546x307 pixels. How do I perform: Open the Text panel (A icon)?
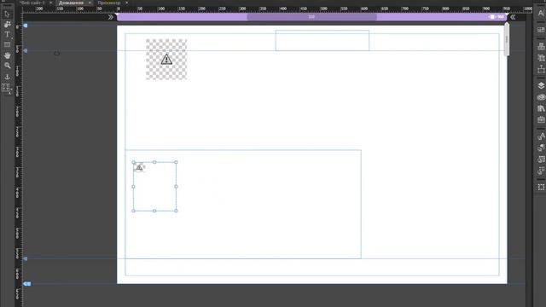(541, 14)
